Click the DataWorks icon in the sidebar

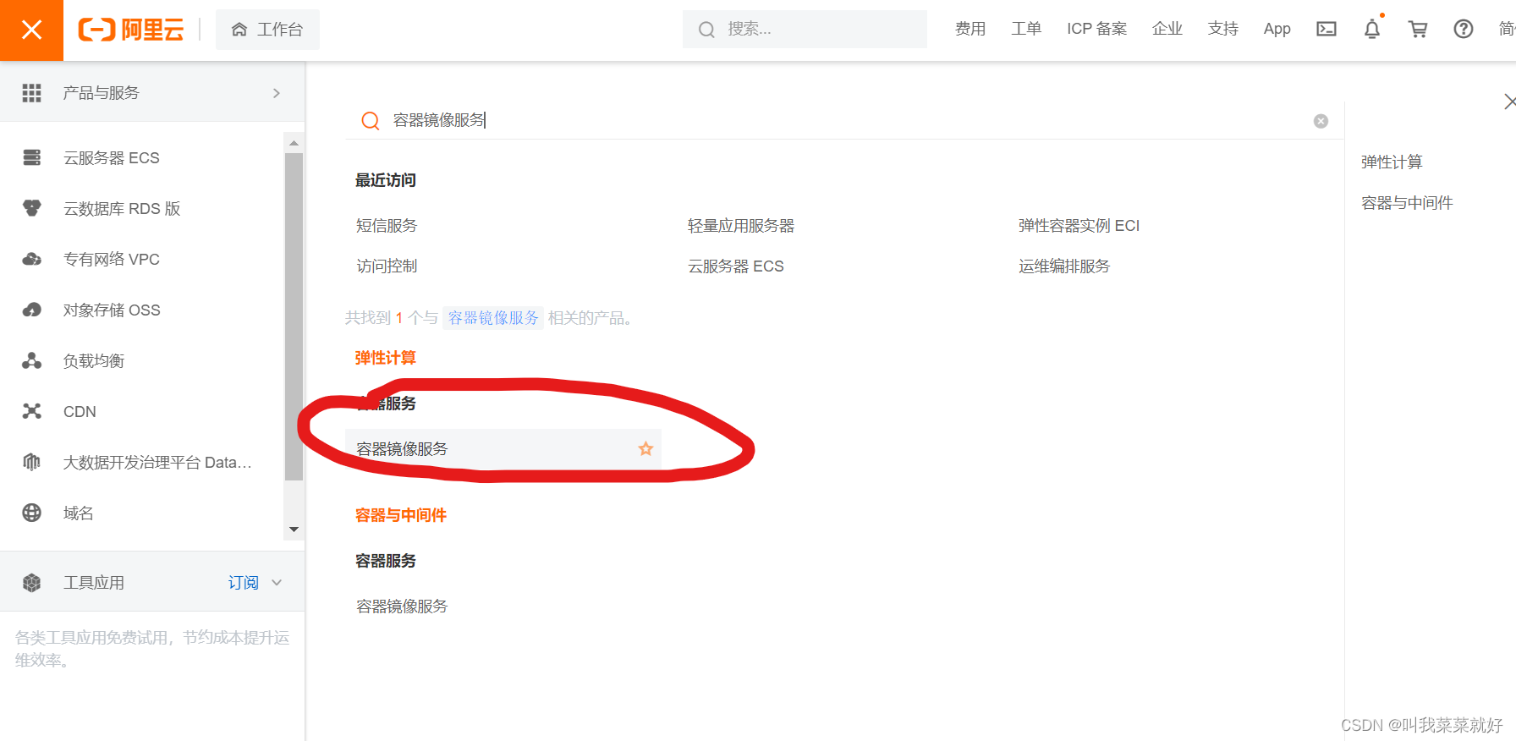coord(31,462)
